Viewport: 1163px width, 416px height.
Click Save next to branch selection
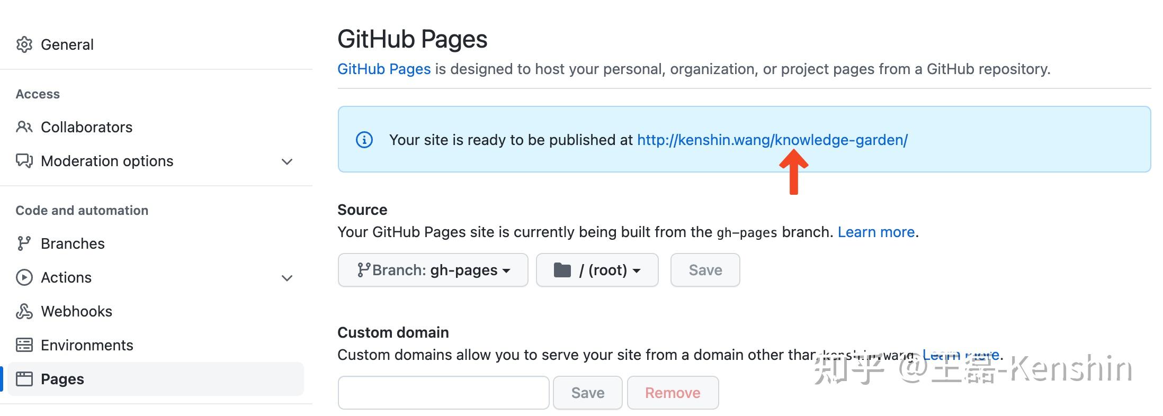click(x=705, y=270)
